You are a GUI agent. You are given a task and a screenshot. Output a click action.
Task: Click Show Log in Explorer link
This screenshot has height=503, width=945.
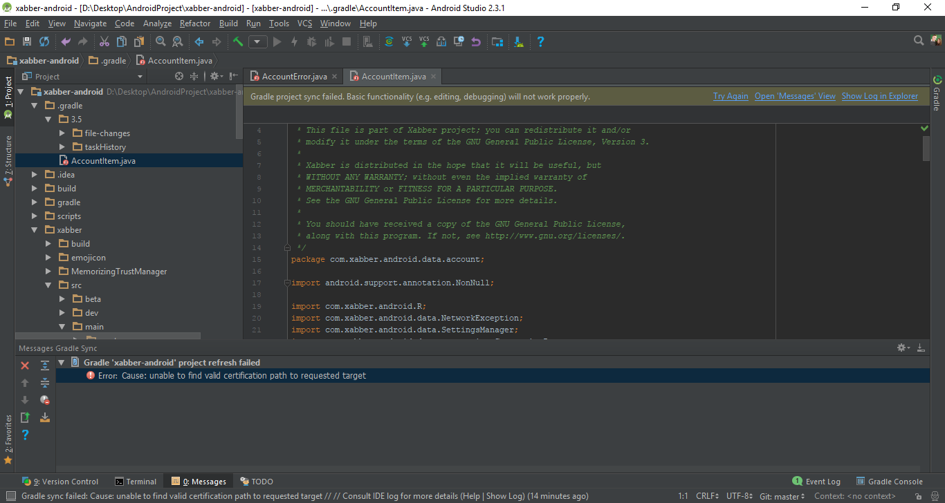[x=880, y=96]
